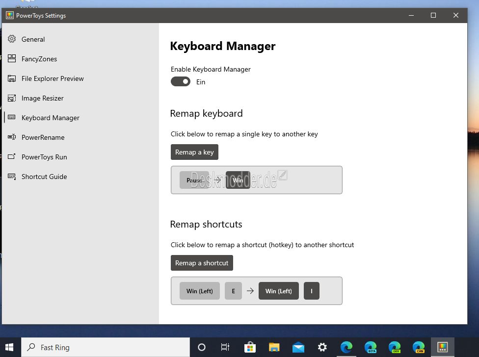Click the PowerRename sidebar icon
The image size is (479, 357).
(12, 137)
